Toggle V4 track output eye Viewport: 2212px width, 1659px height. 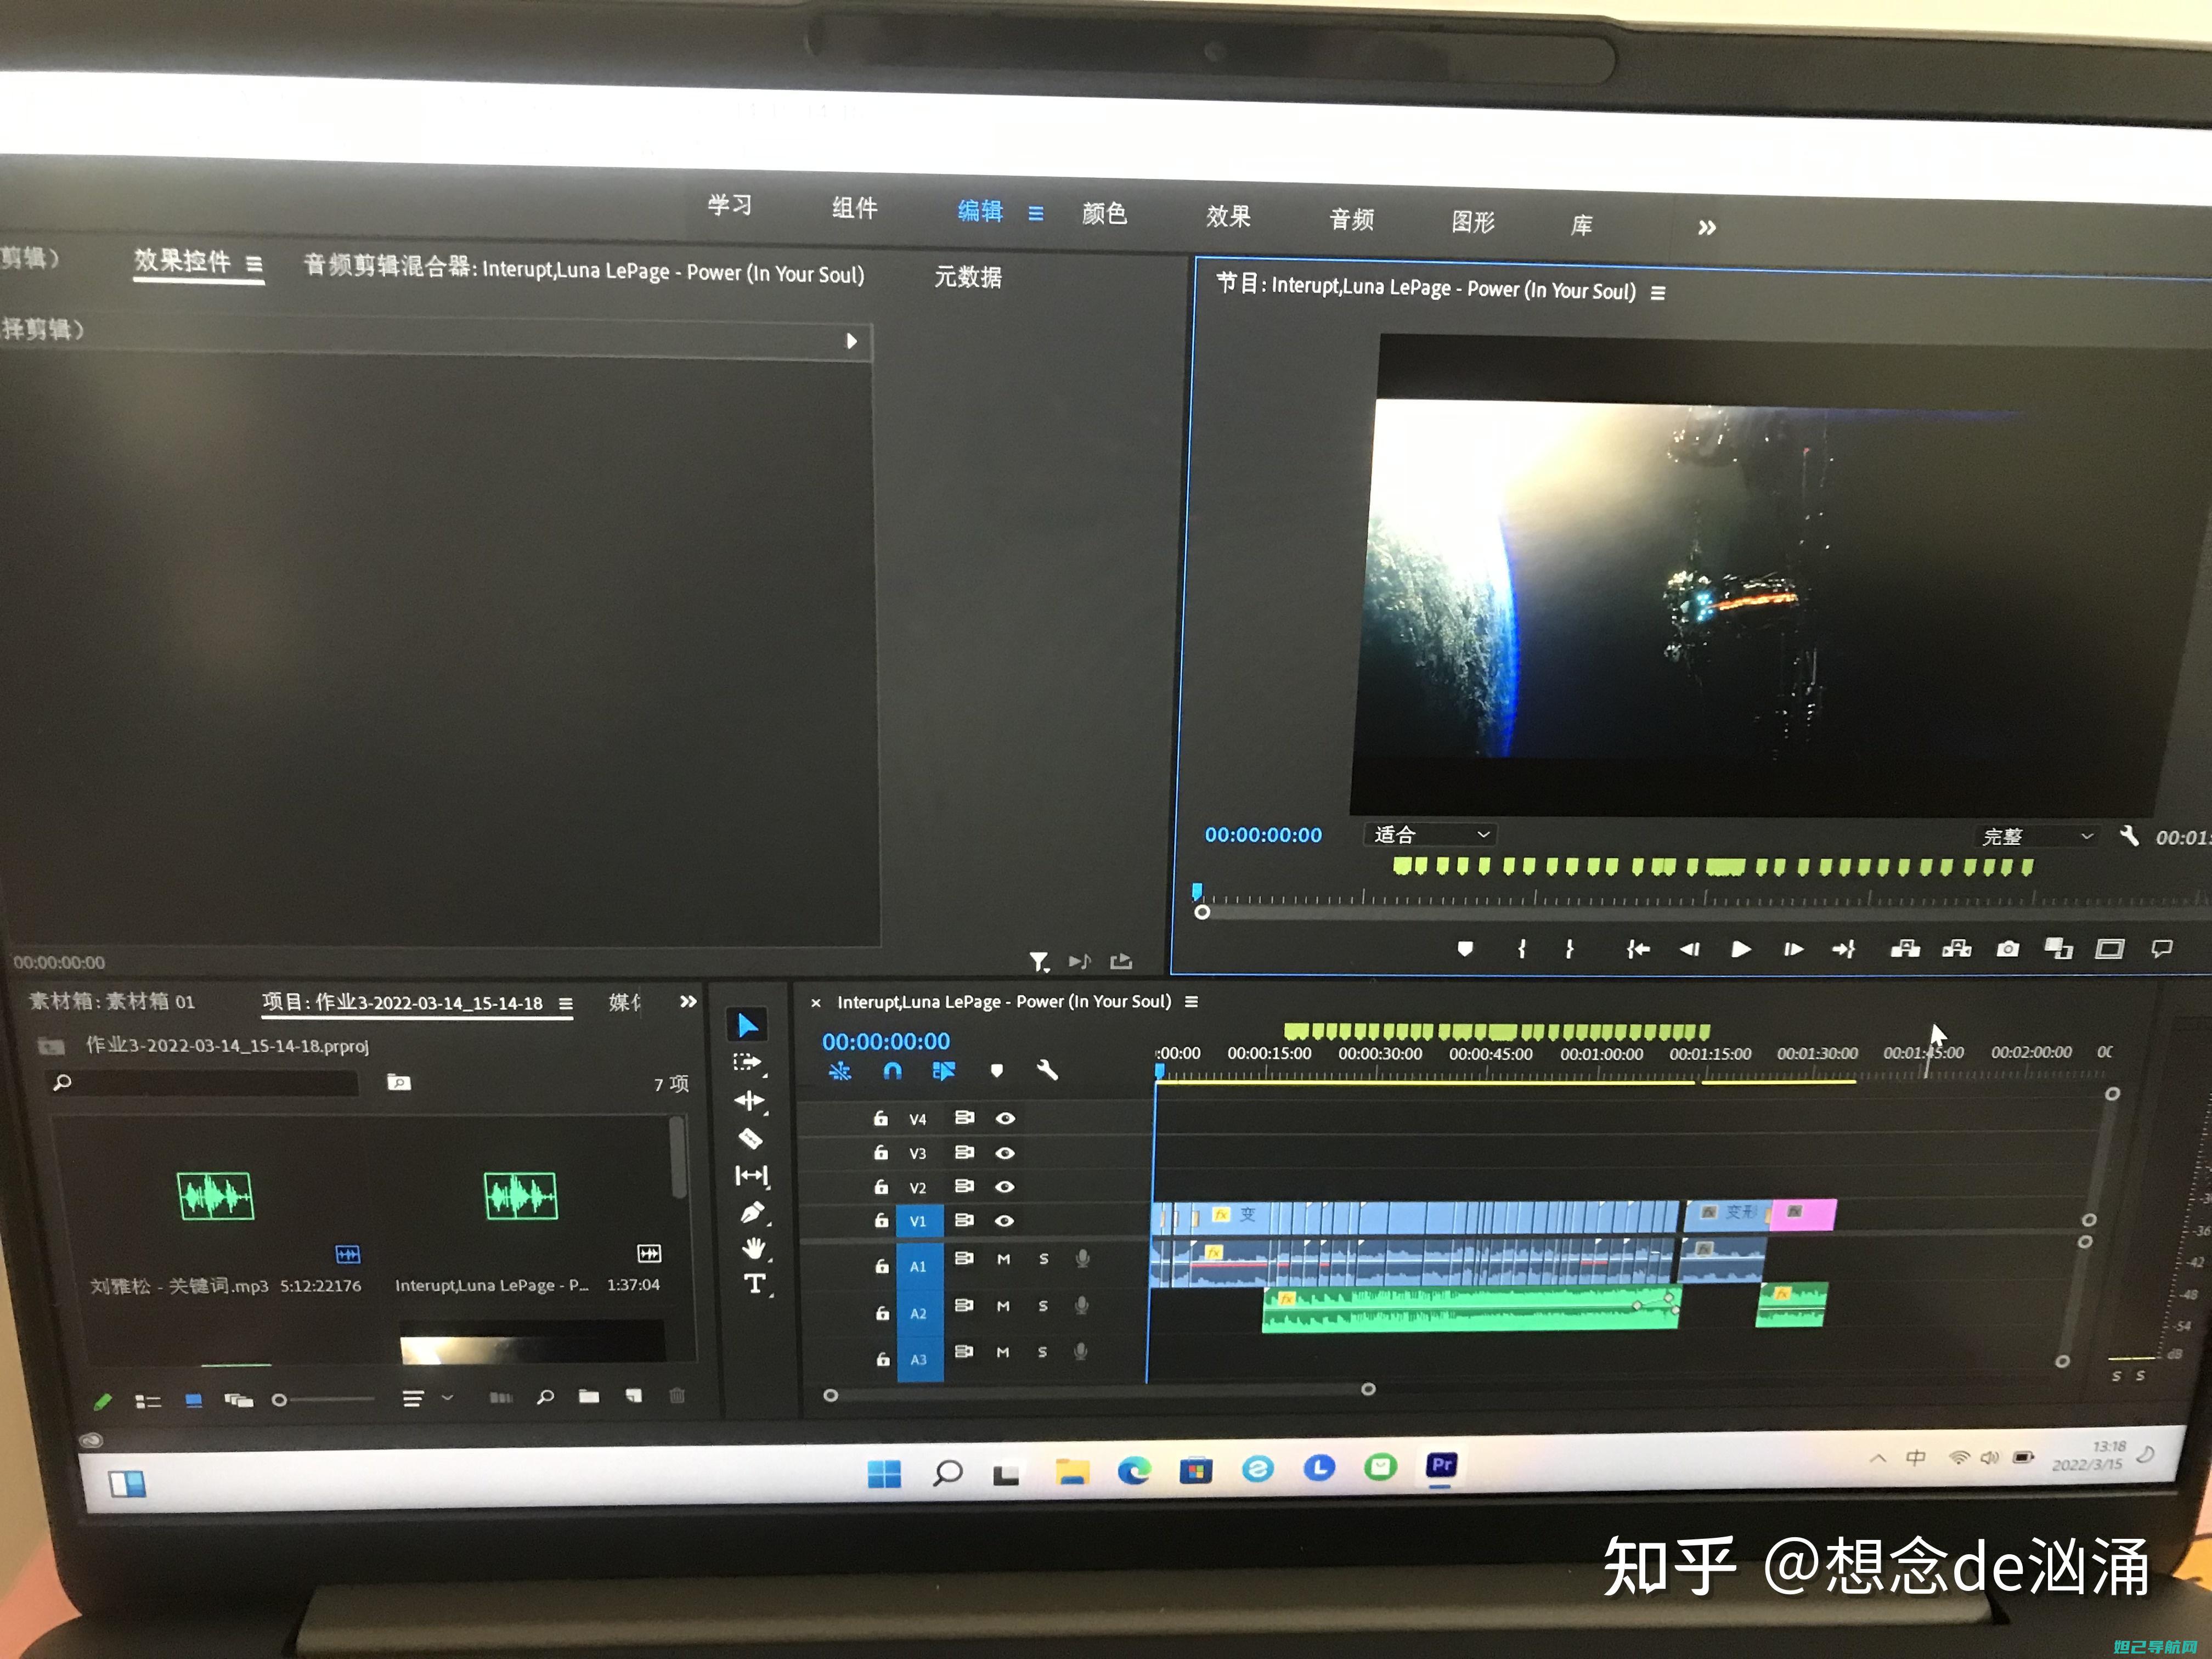point(1005,1118)
